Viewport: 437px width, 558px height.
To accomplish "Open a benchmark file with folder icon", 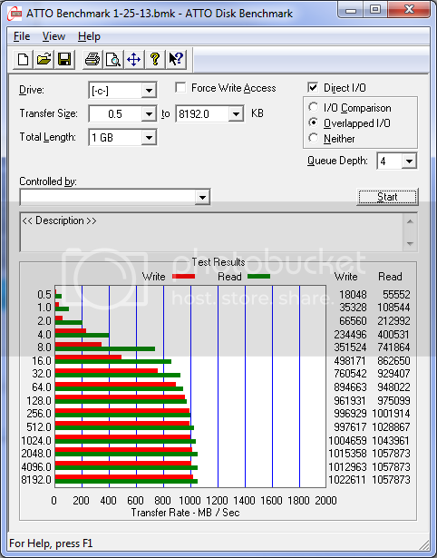I will pyautogui.click(x=44, y=59).
